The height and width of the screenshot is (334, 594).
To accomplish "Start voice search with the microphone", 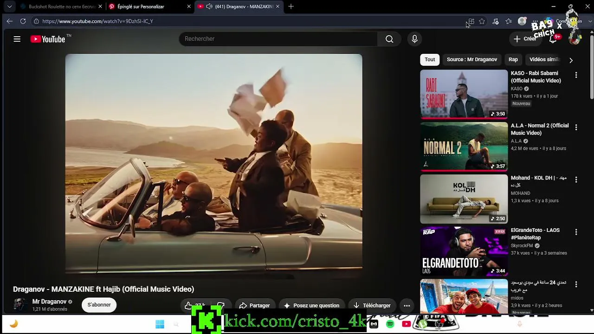I will (415, 39).
